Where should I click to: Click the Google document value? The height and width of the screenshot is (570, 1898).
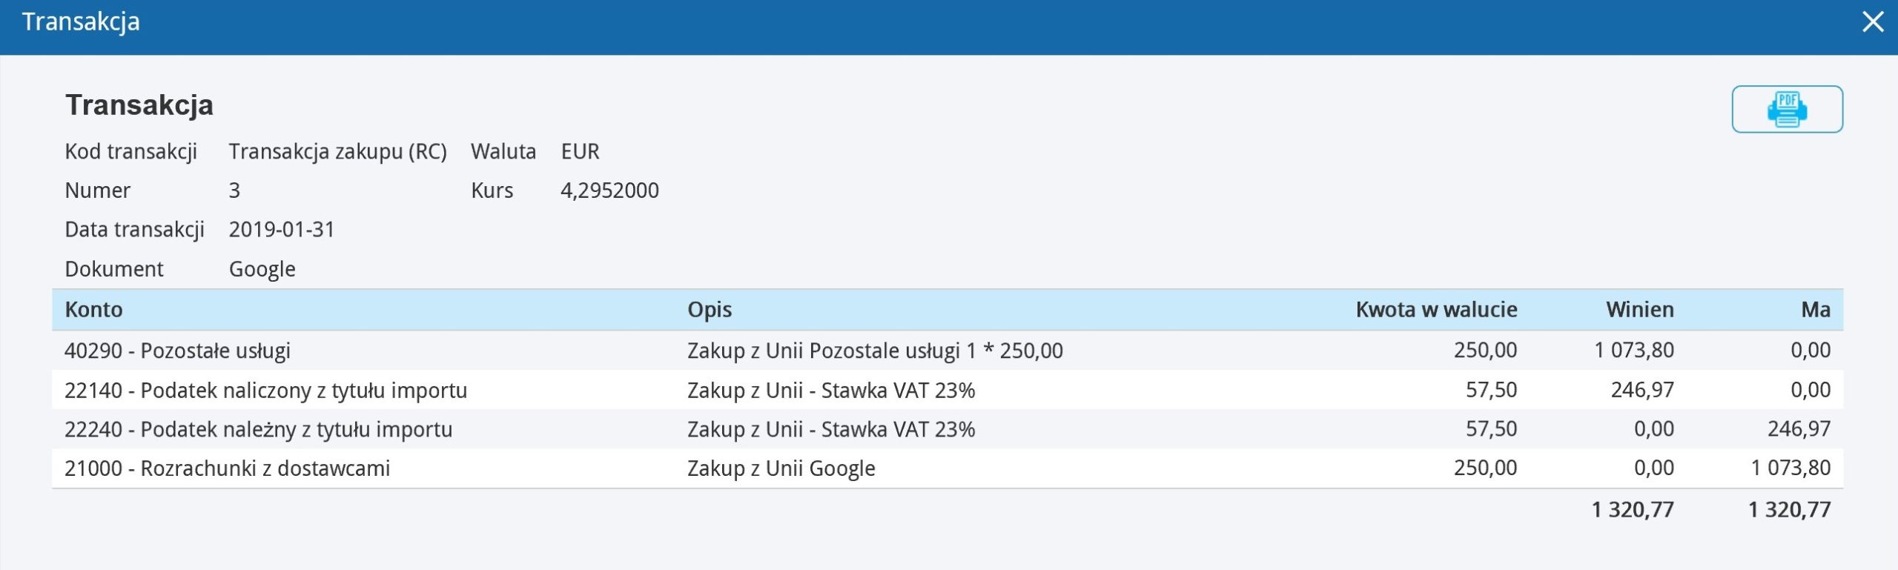(x=262, y=269)
